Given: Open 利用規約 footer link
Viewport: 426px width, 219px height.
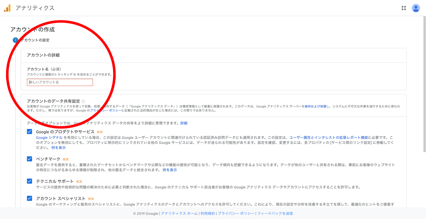Looking at the screenshot, I should point(208,213).
